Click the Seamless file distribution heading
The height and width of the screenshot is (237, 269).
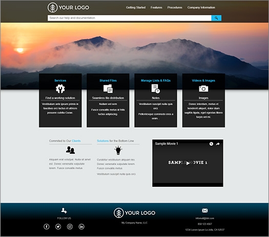coord(108,98)
